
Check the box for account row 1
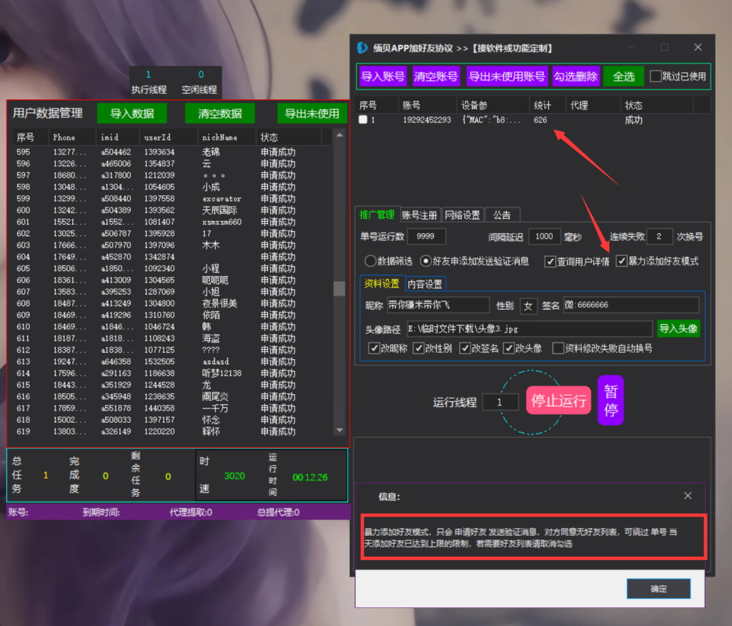[363, 120]
